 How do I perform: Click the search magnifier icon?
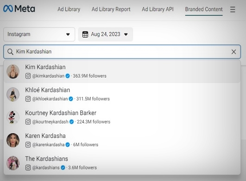point(10,52)
